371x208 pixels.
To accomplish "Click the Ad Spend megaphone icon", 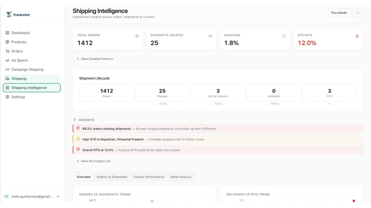I will click(7, 61).
